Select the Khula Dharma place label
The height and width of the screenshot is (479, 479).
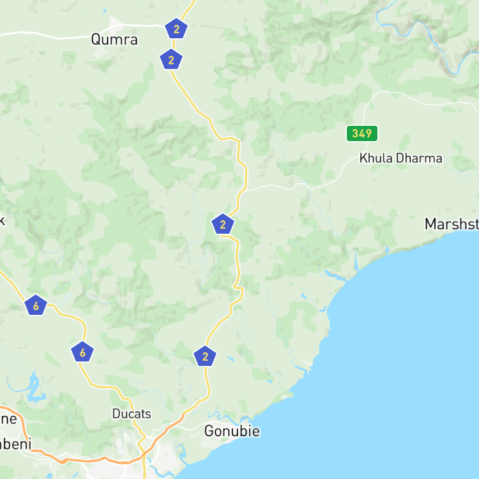[400, 158]
